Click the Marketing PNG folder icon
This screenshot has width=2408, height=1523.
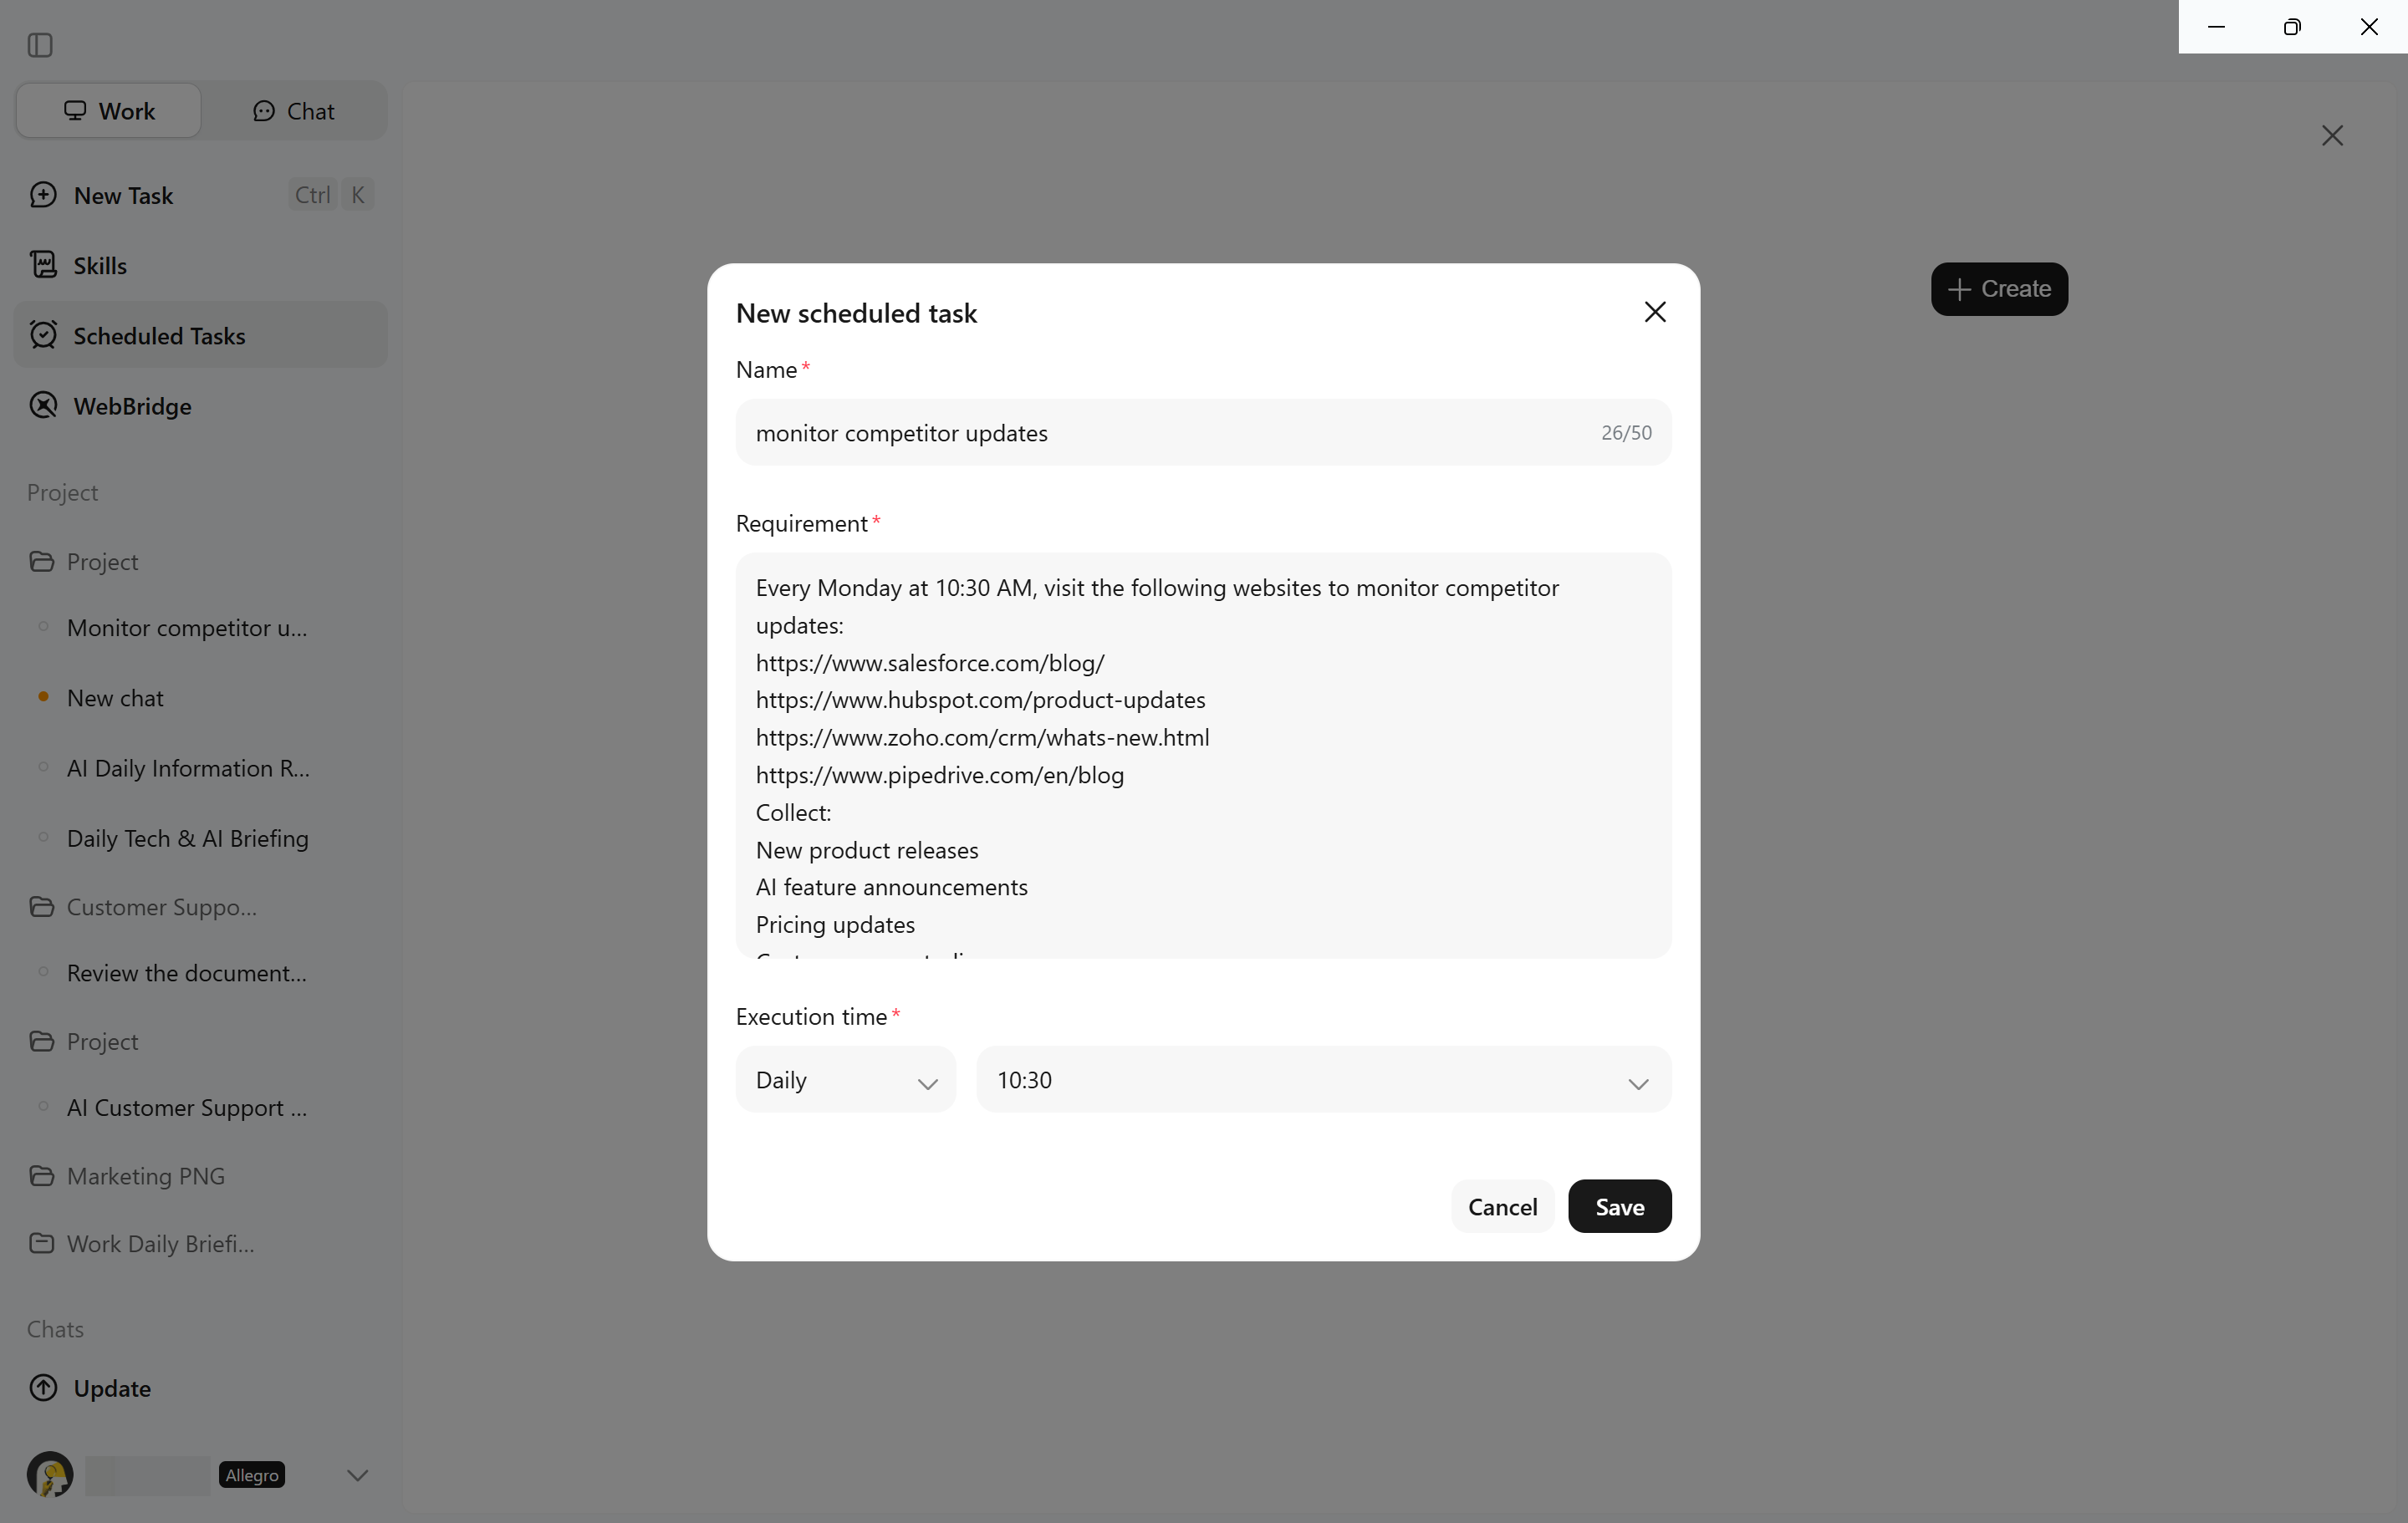click(42, 1176)
